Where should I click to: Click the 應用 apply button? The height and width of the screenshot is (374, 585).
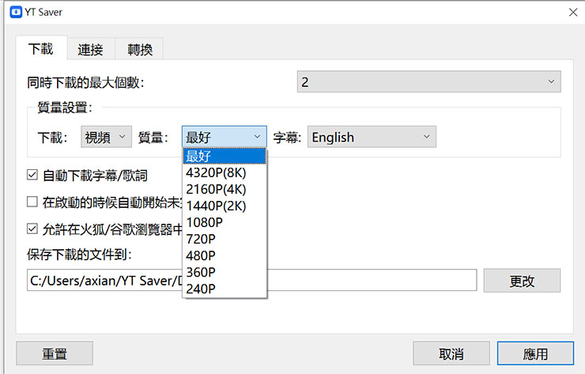535,353
